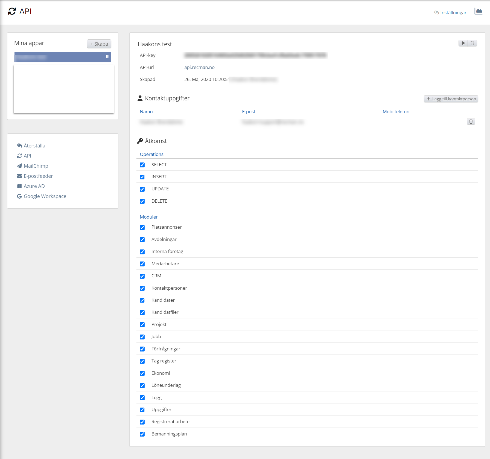Click the pause icon on the selected app
The height and width of the screenshot is (459, 490).
pyautogui.click(x=107, y=56)
